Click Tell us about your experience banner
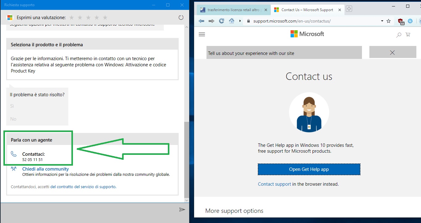Image resolution: width=421 pixels, height=223 pixels. tap(284, 53)
